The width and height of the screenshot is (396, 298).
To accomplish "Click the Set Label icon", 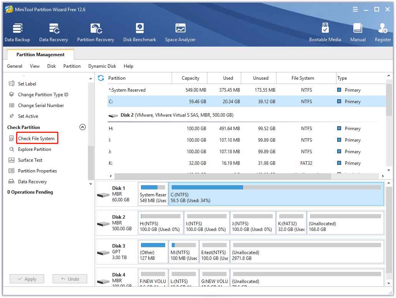I will [12, 84].
